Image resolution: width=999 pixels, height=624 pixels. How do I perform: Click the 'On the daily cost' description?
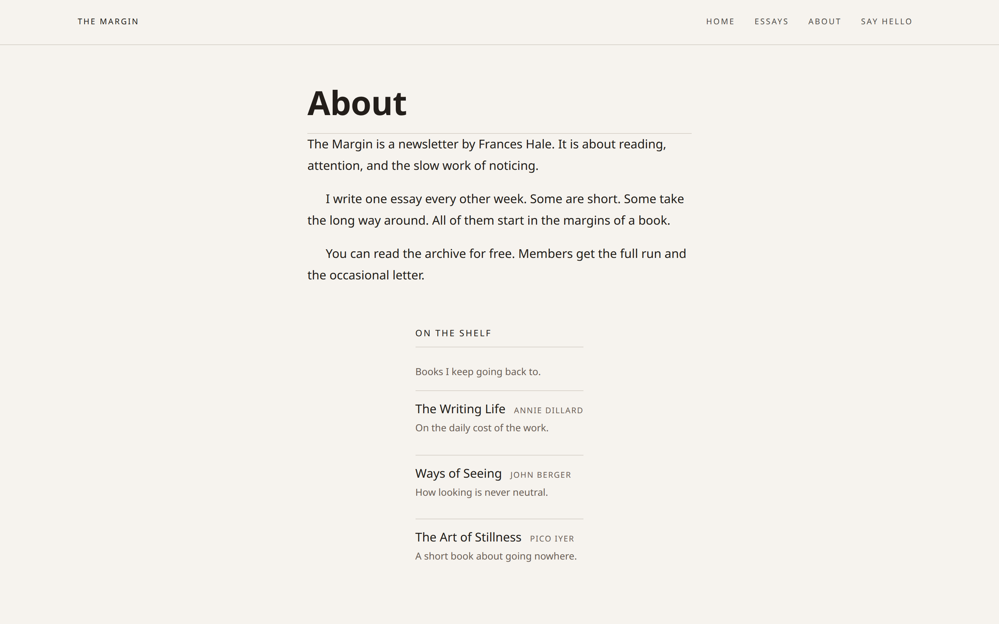tap(482, 428)
